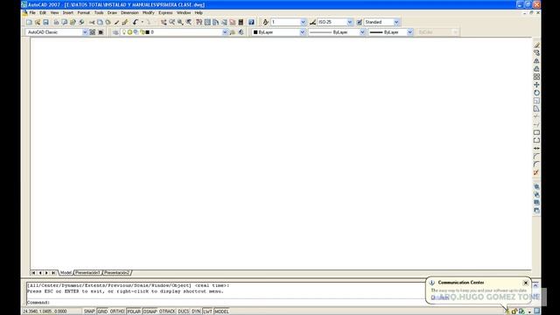Select the Copy Object tool in Modify toolbar

pyautogui.click(x=536, y=52)
